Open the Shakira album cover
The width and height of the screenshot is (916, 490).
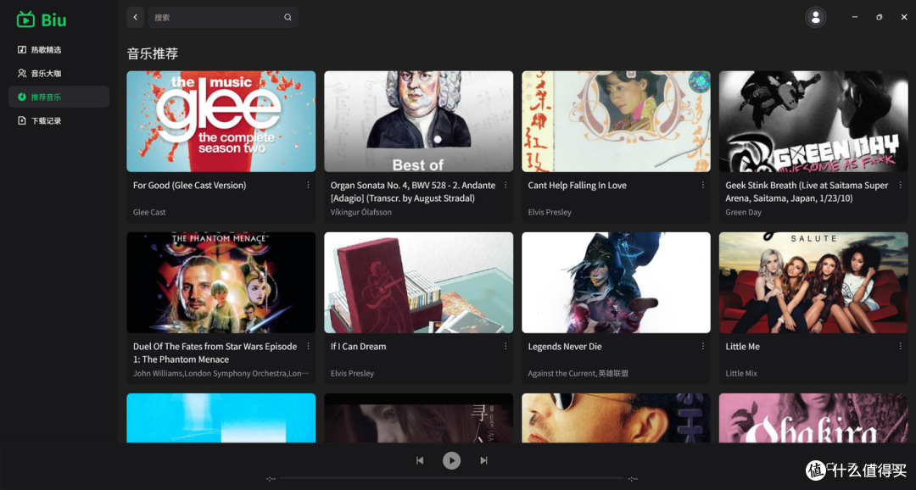(813, 418)
